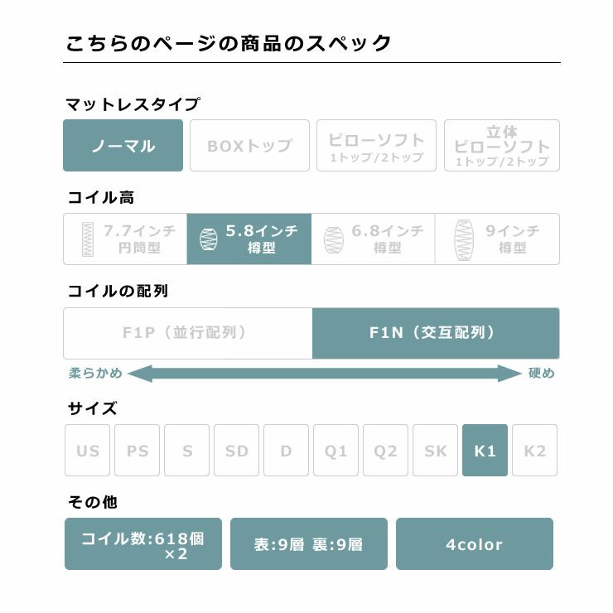
Task: Click the 5.8インチ barrel coil icon
Action: pos(209,239)
